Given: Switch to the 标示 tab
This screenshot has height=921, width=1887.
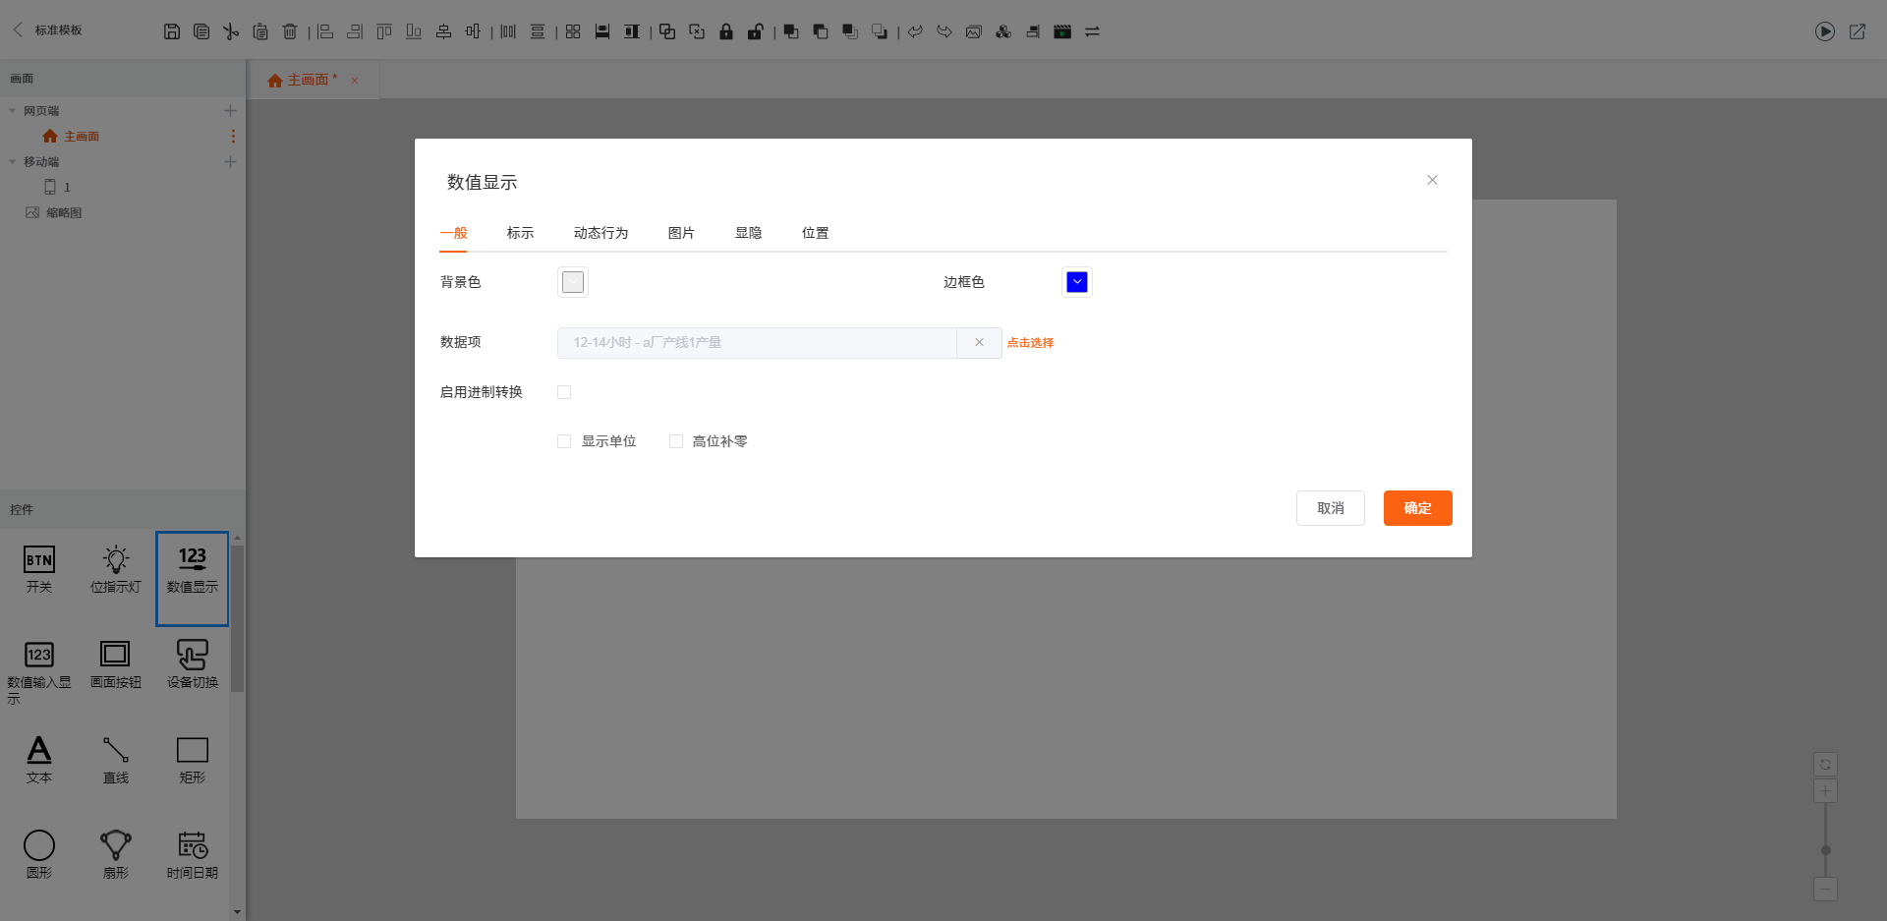Looking at the screenshot, I should [x=520, y=233].
